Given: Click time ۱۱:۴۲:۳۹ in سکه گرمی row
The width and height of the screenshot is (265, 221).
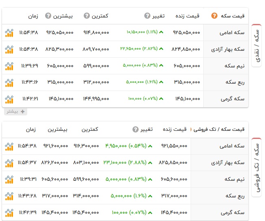Looking at the screenshot, I should click(x=28, y=212).
